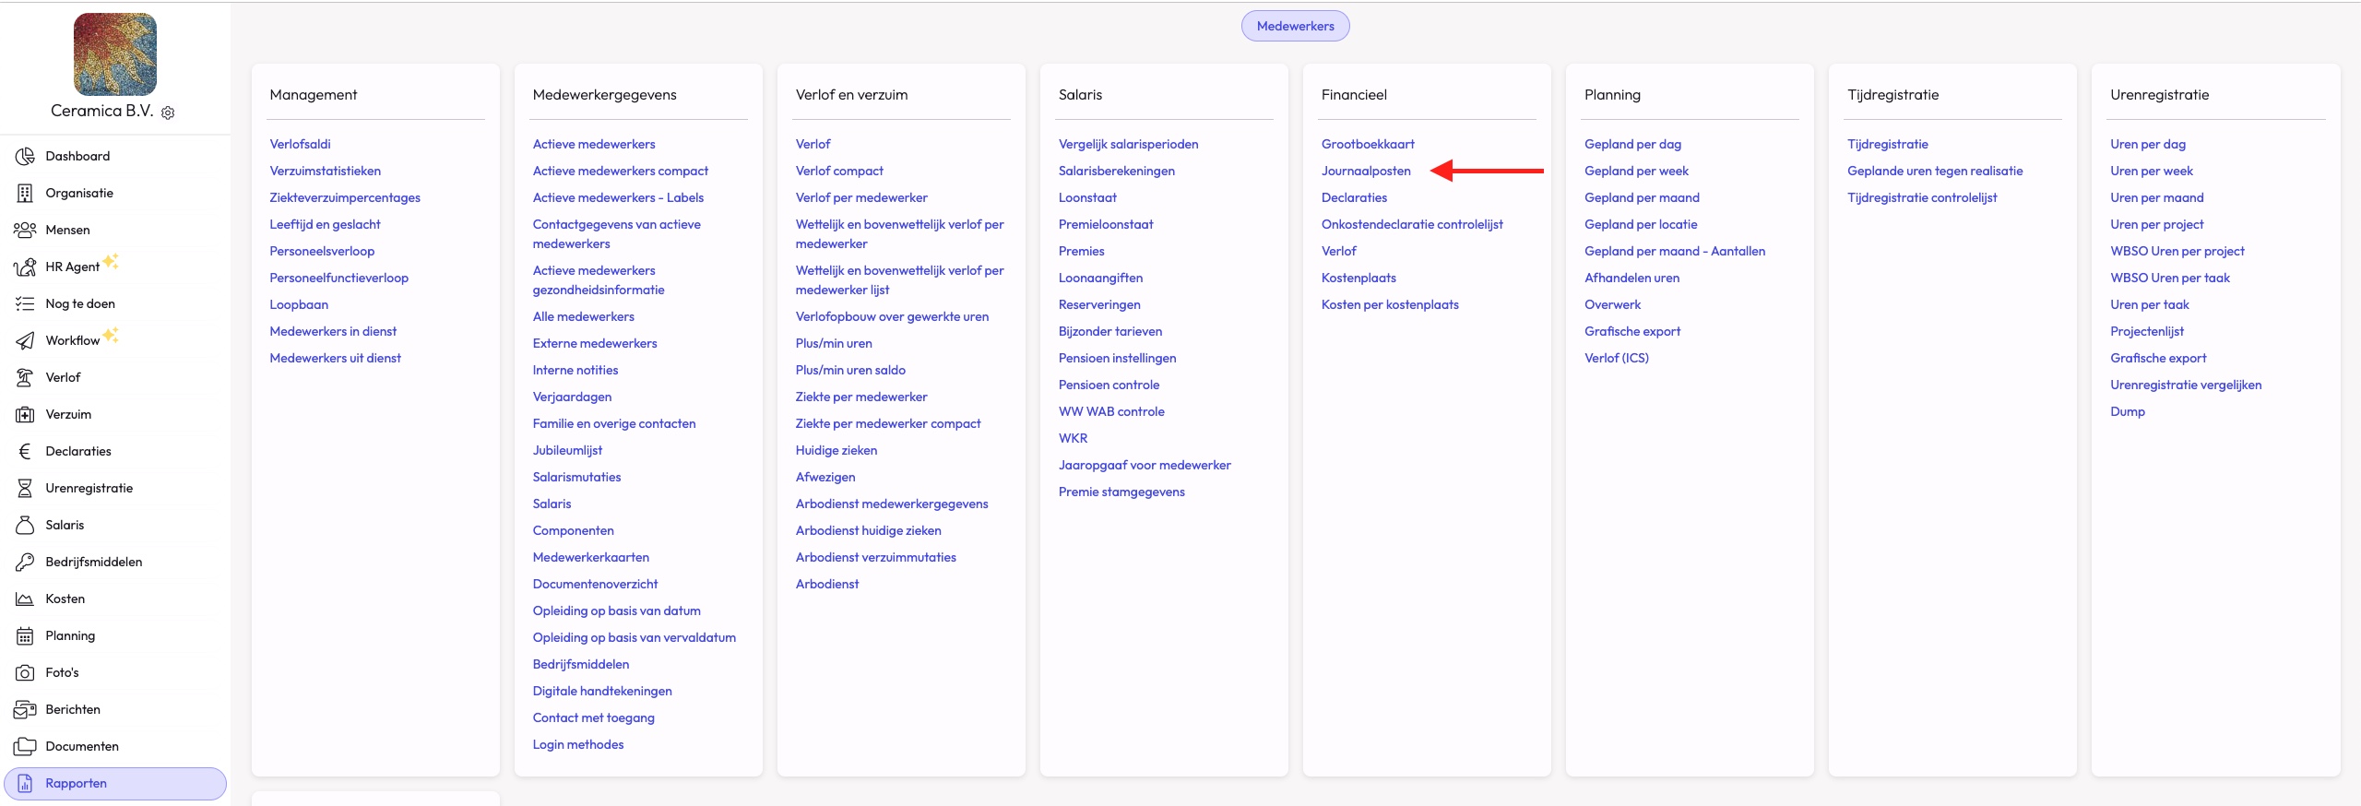Open the Urenregistratie hourglass icon
Image resolution: width=2361 pixels, height=806 pixels.
tap(25, 488)
